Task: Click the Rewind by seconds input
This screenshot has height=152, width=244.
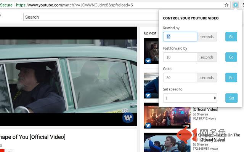Action: 180,37
